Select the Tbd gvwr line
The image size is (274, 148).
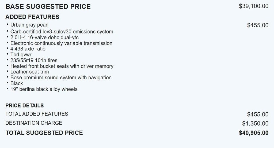pos(21,55)
